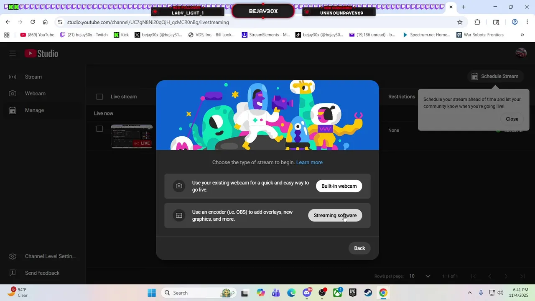Click the Schedule Stream button

(495, 77)
